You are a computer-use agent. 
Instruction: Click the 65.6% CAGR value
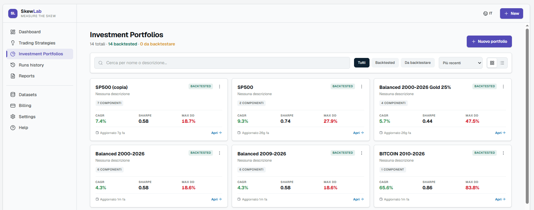coord(386,188)
